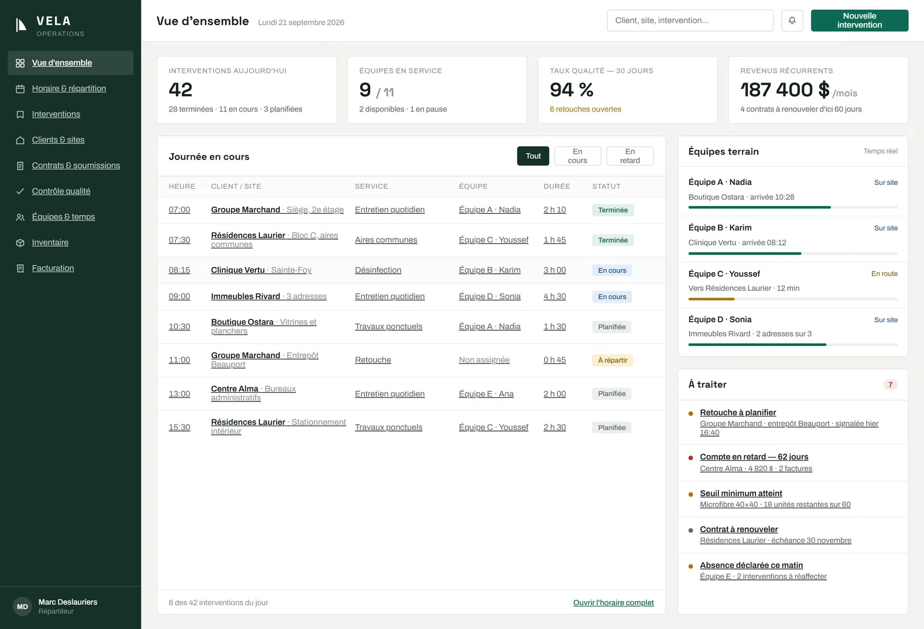Click the bookmark icon beside Interventions

pyautogui.click(x=20, y=114)
